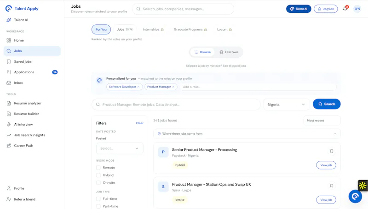Check the Part-time job type filter
Viewport: 368px width, 209px height.
(98, 206)
